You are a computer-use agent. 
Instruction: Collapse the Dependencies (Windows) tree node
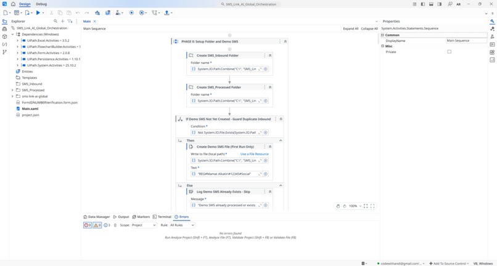point(13,34)
